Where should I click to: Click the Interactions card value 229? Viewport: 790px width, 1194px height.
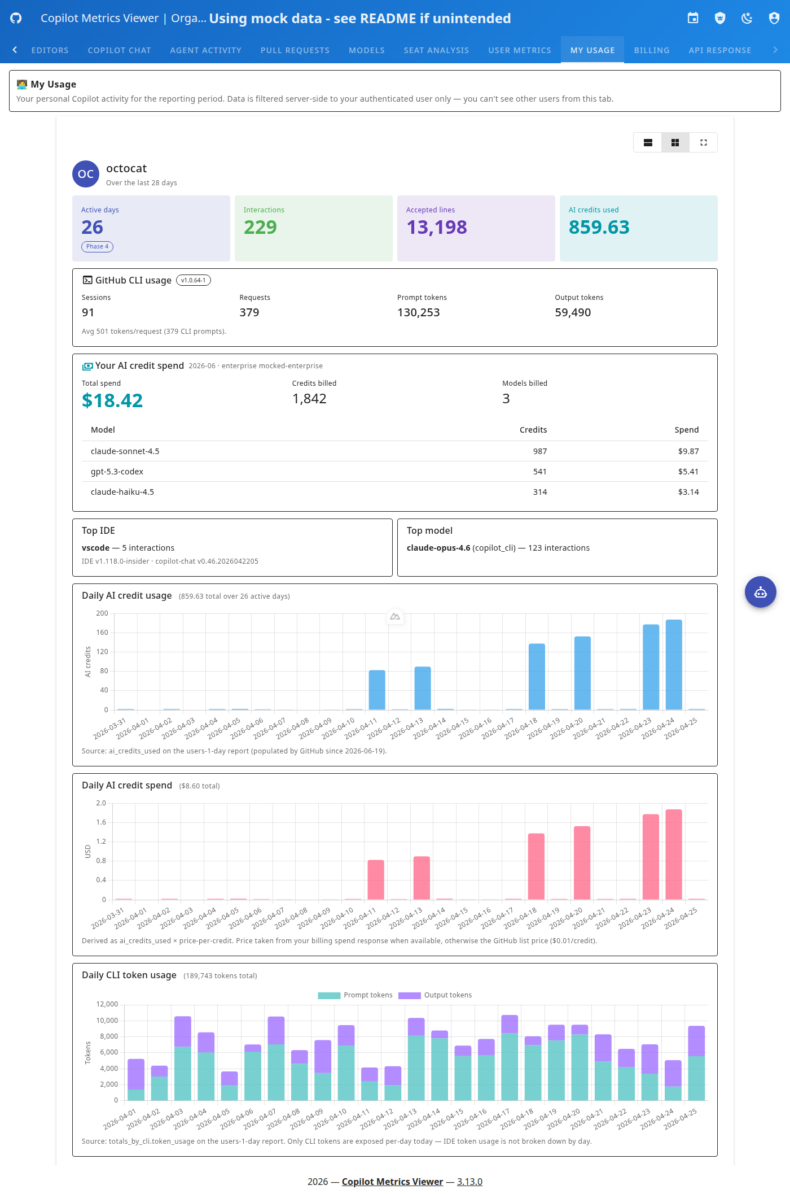(260, 227)
